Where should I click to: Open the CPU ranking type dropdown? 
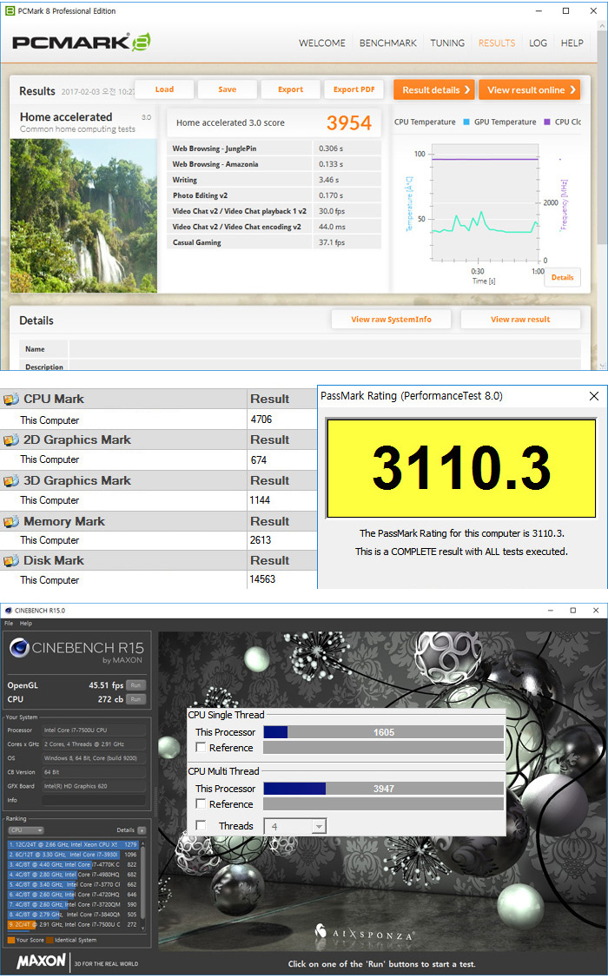click(x=26, y=830)
